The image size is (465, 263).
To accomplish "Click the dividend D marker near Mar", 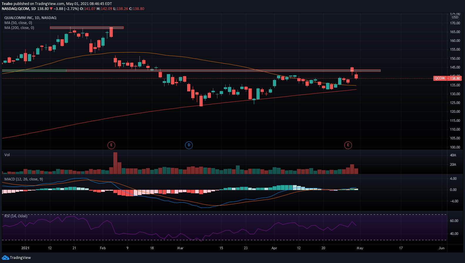I will click(189, 145).
